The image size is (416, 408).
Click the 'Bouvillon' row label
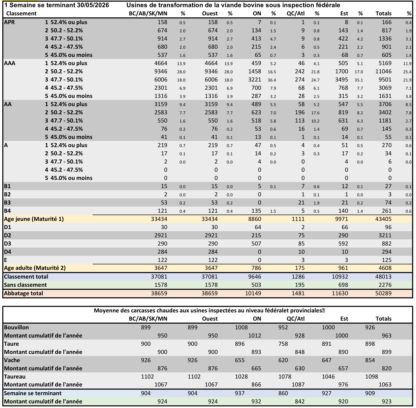[x=16, y=328]
